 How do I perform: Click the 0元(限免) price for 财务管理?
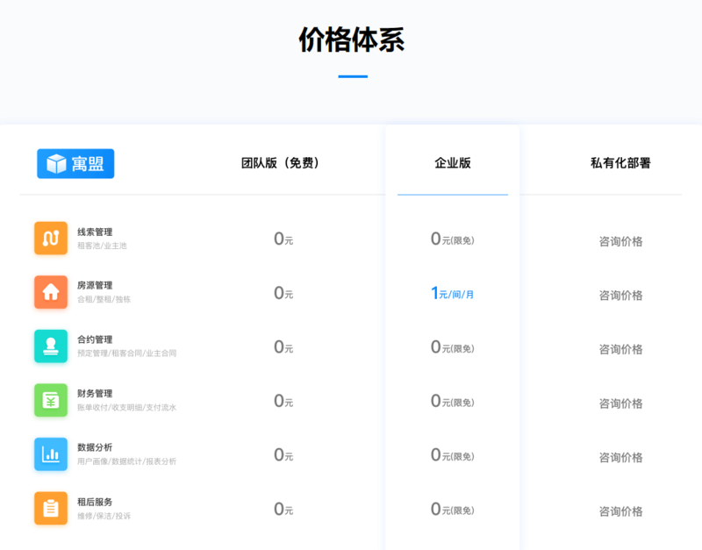(453, 401)
